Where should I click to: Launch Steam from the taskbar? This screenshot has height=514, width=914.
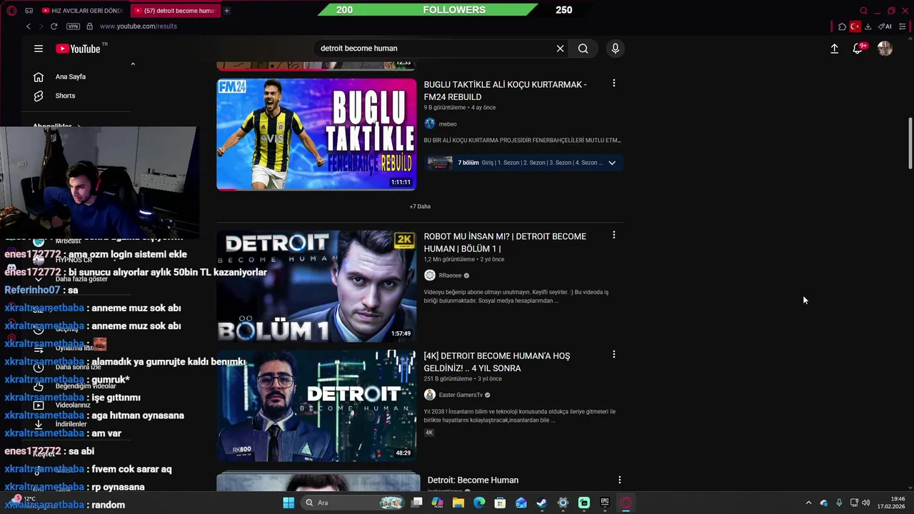542,503
